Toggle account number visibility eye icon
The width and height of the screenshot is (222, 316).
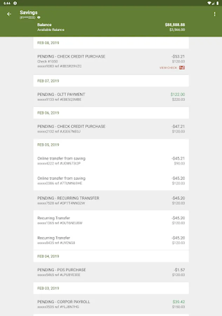tap(39, 17)
